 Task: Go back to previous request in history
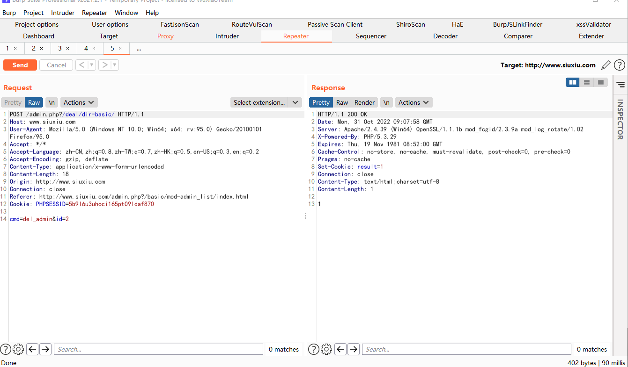82,65
